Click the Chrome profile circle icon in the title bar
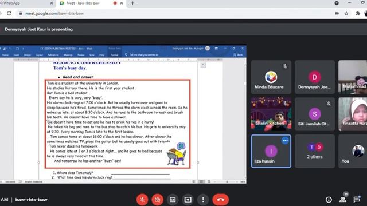Screen dimensions: 367x206 click(337, 3)
